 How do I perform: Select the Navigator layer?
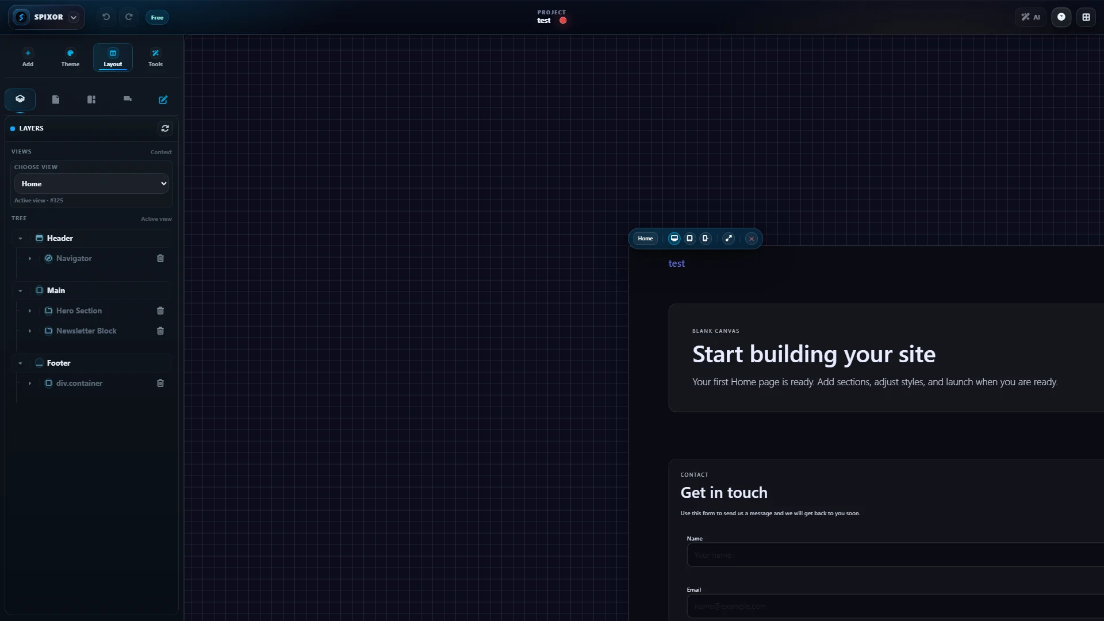coord(74,259)
